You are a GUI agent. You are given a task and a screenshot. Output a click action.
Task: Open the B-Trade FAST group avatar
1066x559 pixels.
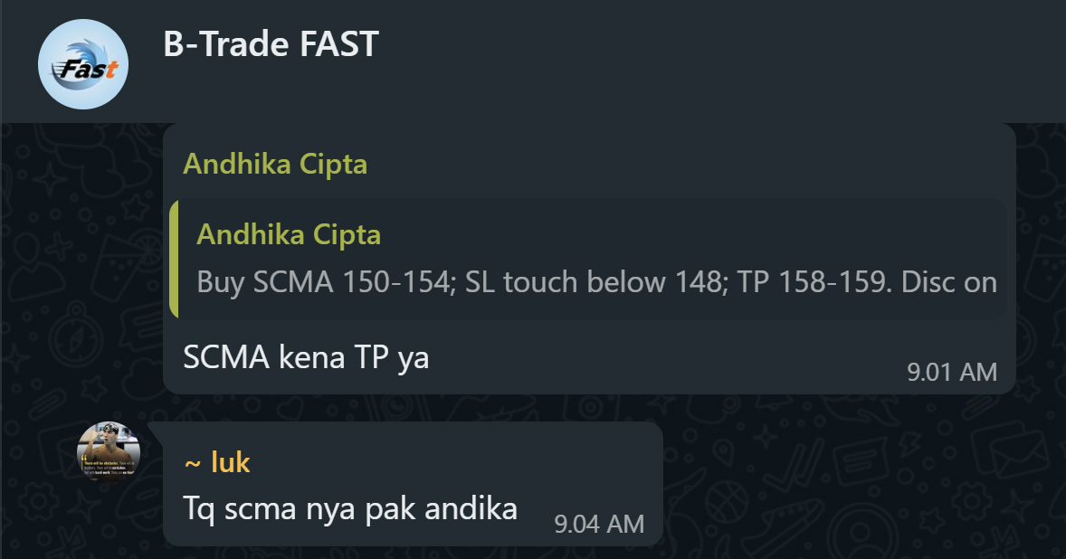coord(83,64)
